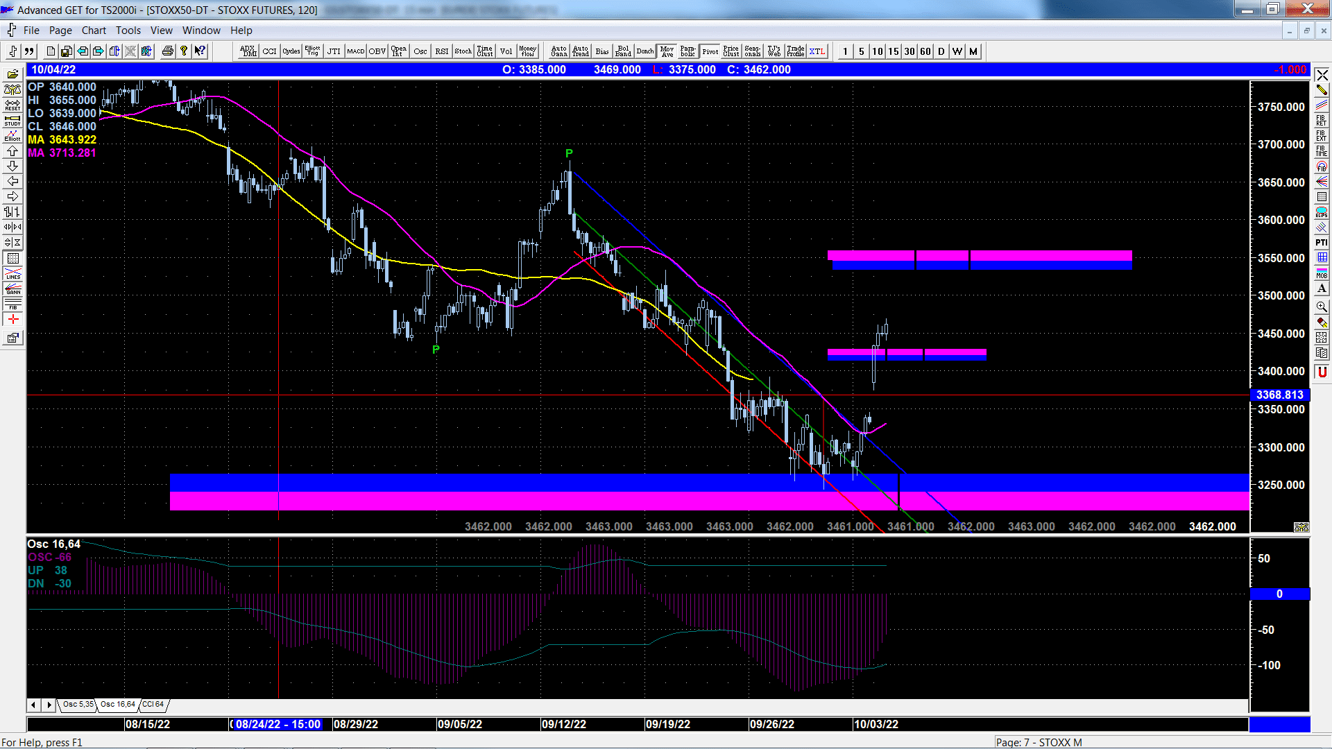The image size is (1332, 749).
Task: Click the quotes toolbar icon
Action: (x=29, y=51)
